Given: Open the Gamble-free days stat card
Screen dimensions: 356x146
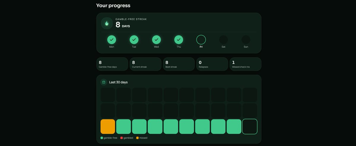Looking at the screenshot, I should 112,64.
